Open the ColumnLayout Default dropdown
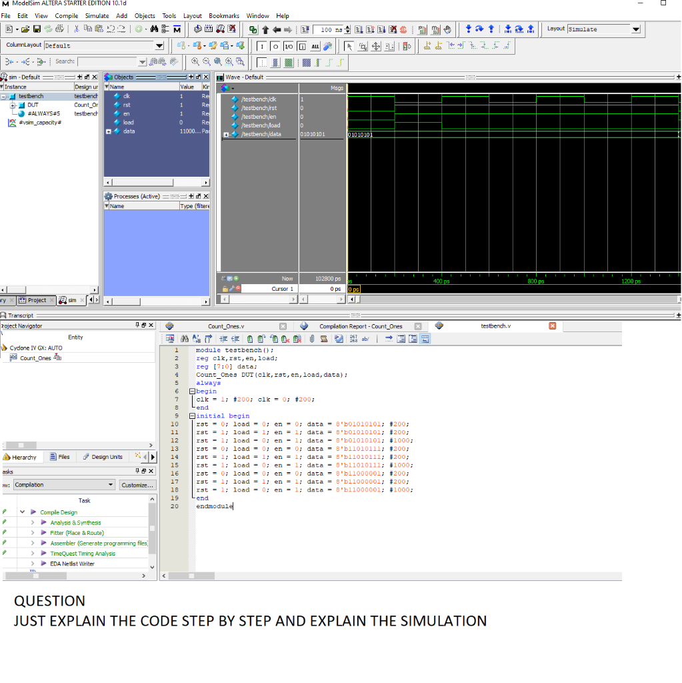Screen dimensions: 682x683 pyautogui.click(x=159, y=45)
